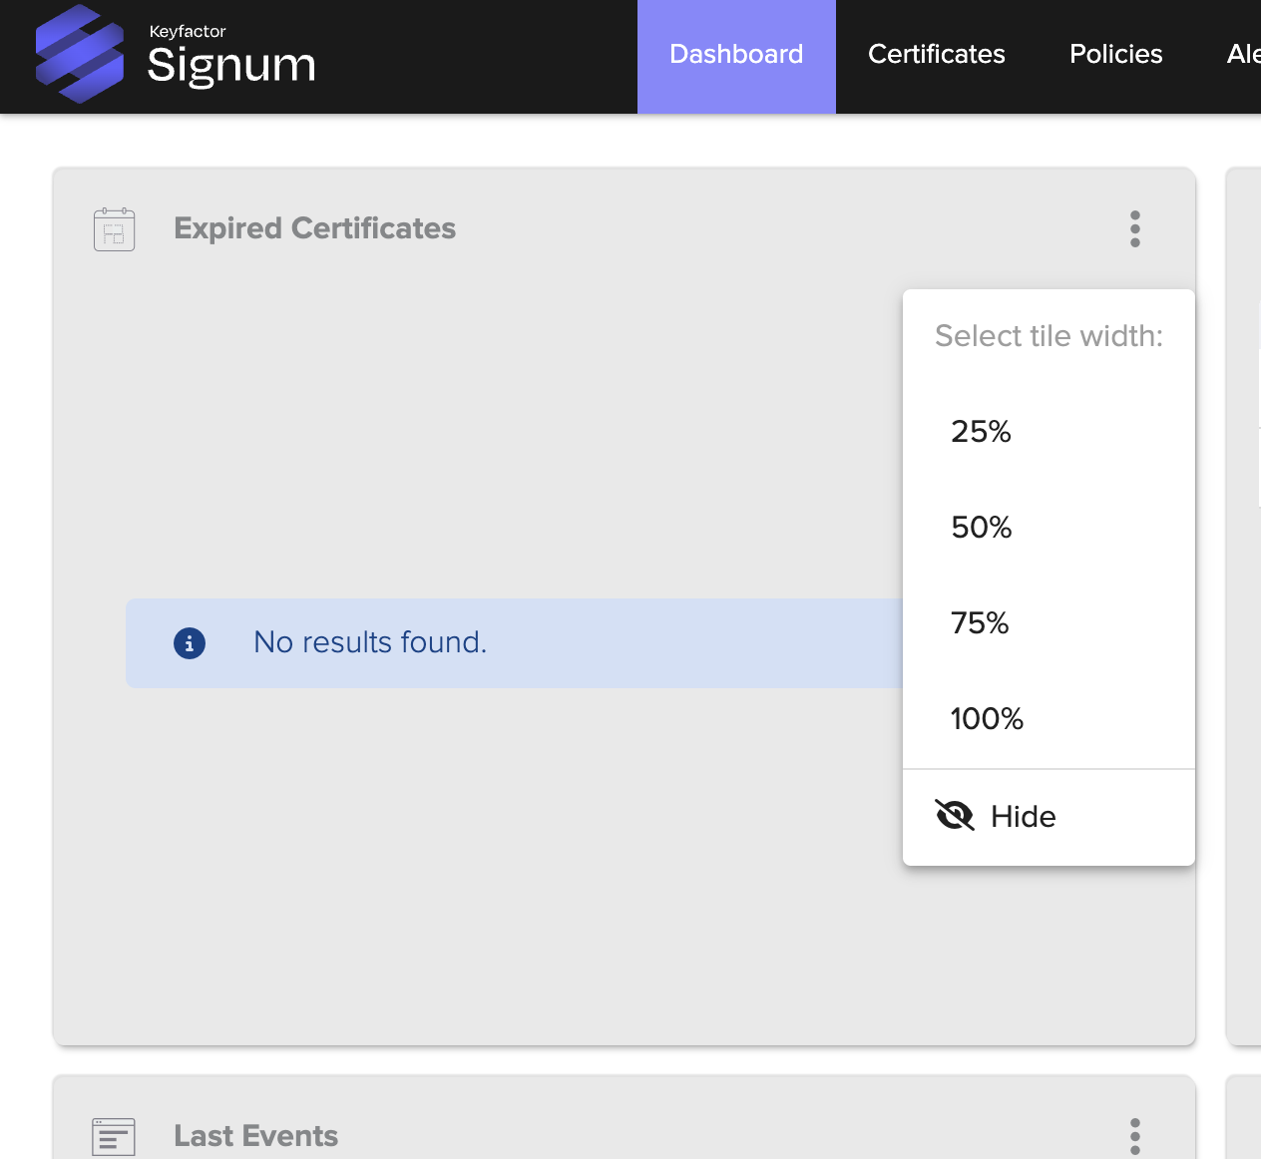The image size is (1261, 1159).
Task: Click the Keyfactor Signum logo icon
Action: coord(79,55)
